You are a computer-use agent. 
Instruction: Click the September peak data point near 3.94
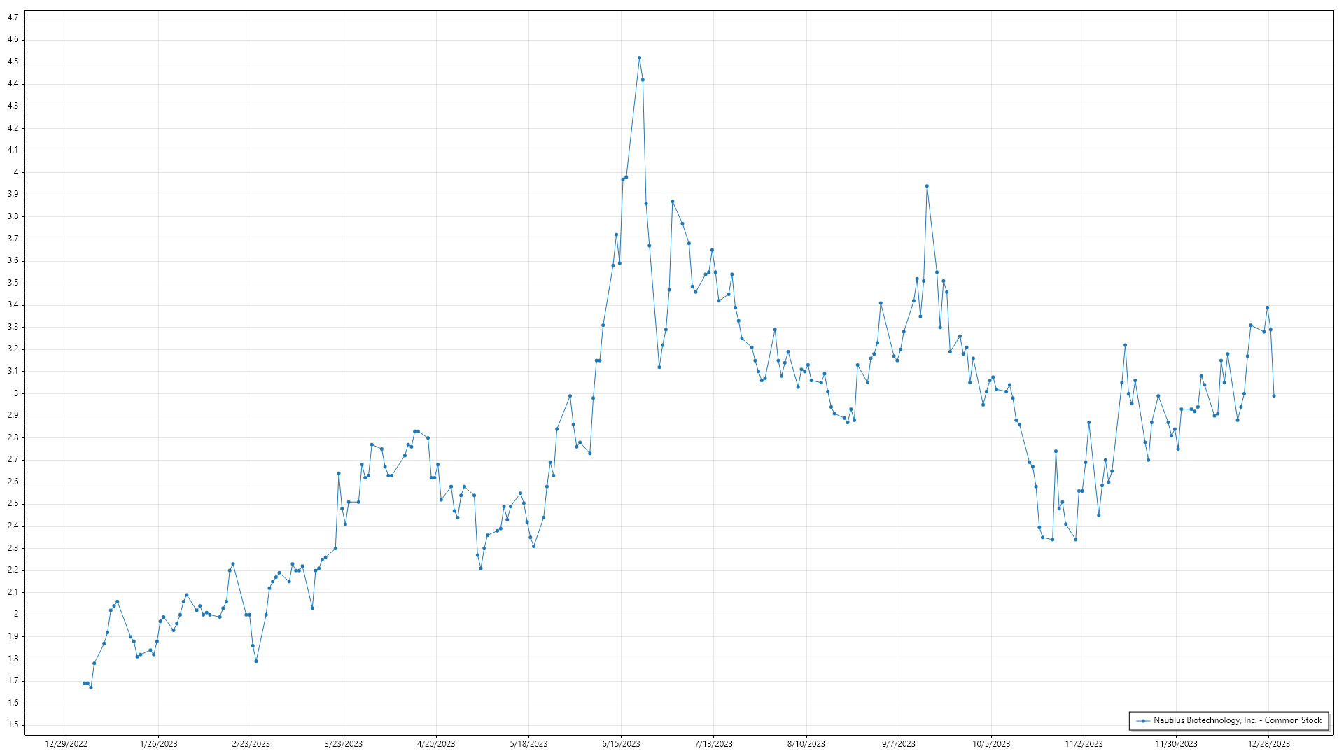pyautogui.click(x=927, y=186)
